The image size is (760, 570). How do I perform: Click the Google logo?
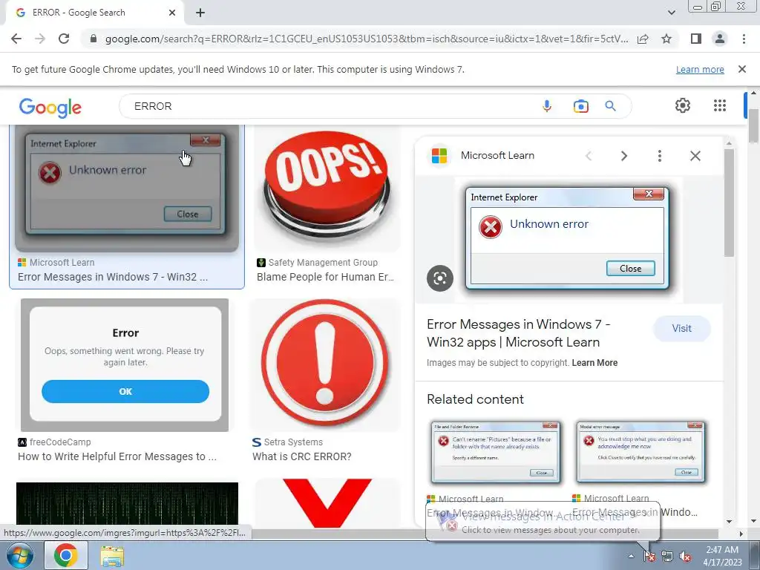[x=50, y=108]
